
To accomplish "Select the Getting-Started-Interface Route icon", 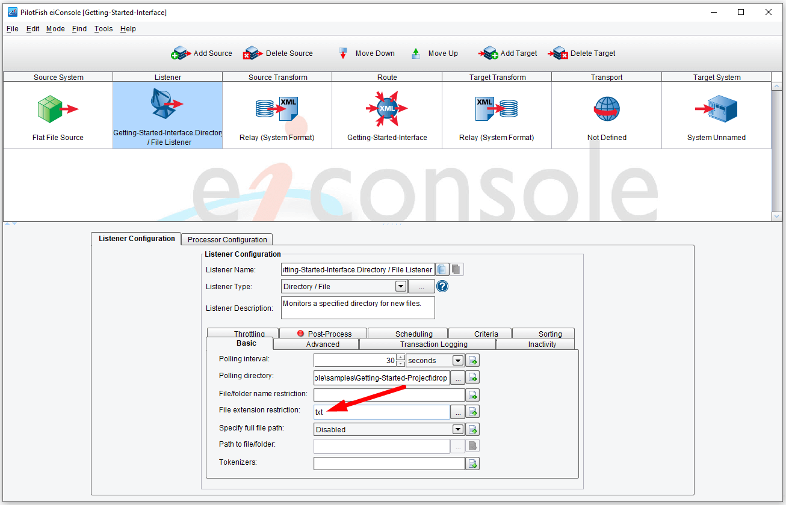I will coord(387,109).
